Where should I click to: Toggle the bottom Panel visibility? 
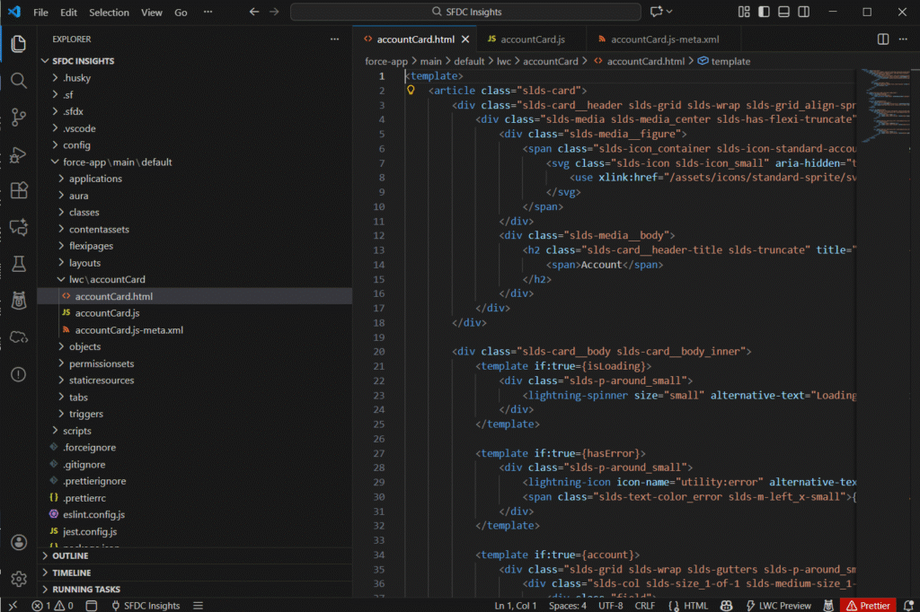[x=783, y=13]
